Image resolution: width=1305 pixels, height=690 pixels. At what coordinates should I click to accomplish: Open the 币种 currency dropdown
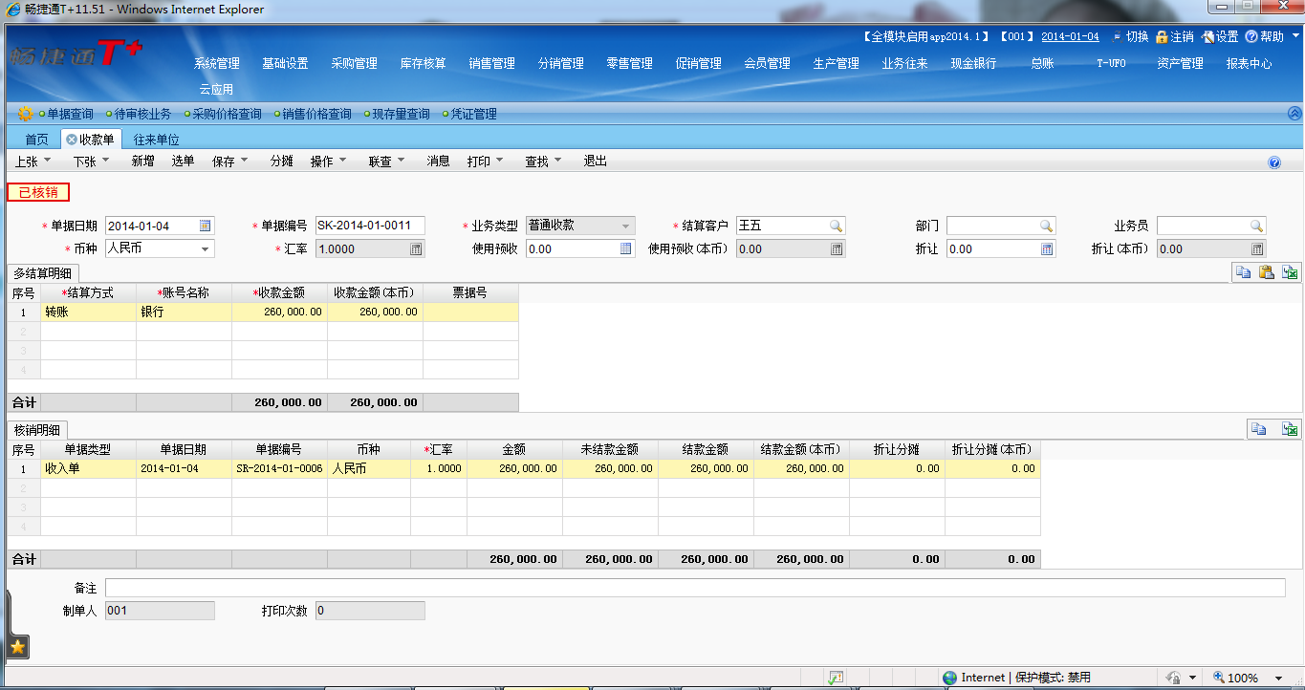206,248
